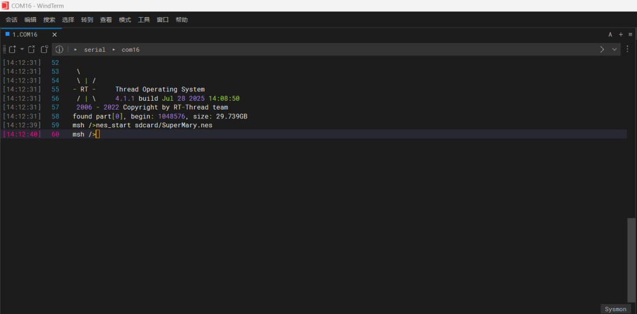637x314 pixels.
Task: Open the 会话 menu
Action: (11, 19)
